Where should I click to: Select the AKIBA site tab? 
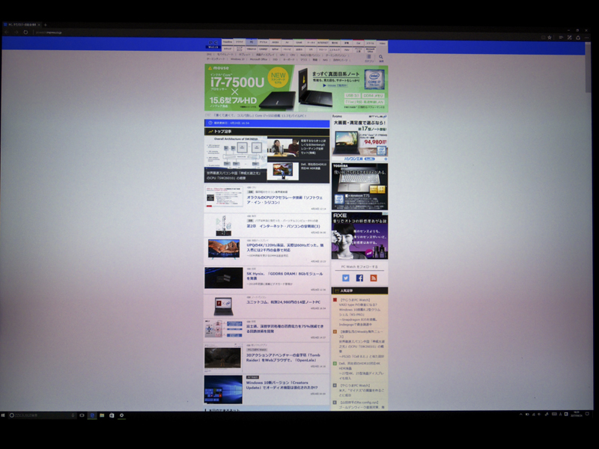click(275, 43)
